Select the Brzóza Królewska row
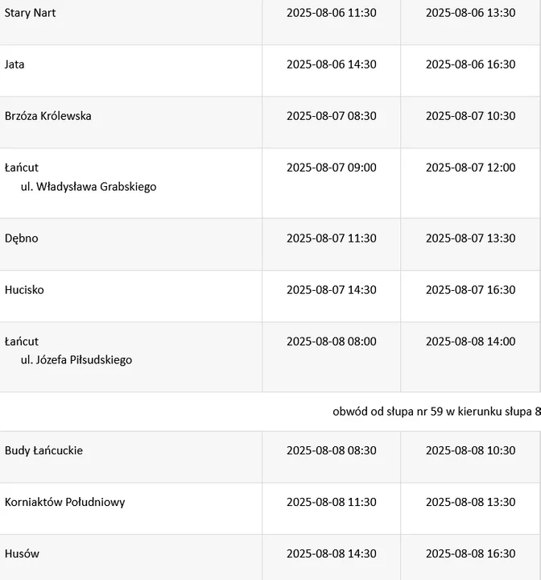Screen dimensions: 541x580 point(270,122)
